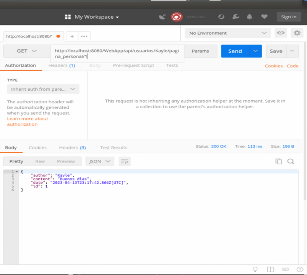Image resolution: width=307 pixels, height=275 pixels.
Task: Click the blue Send button
Action: pos(235,51)
